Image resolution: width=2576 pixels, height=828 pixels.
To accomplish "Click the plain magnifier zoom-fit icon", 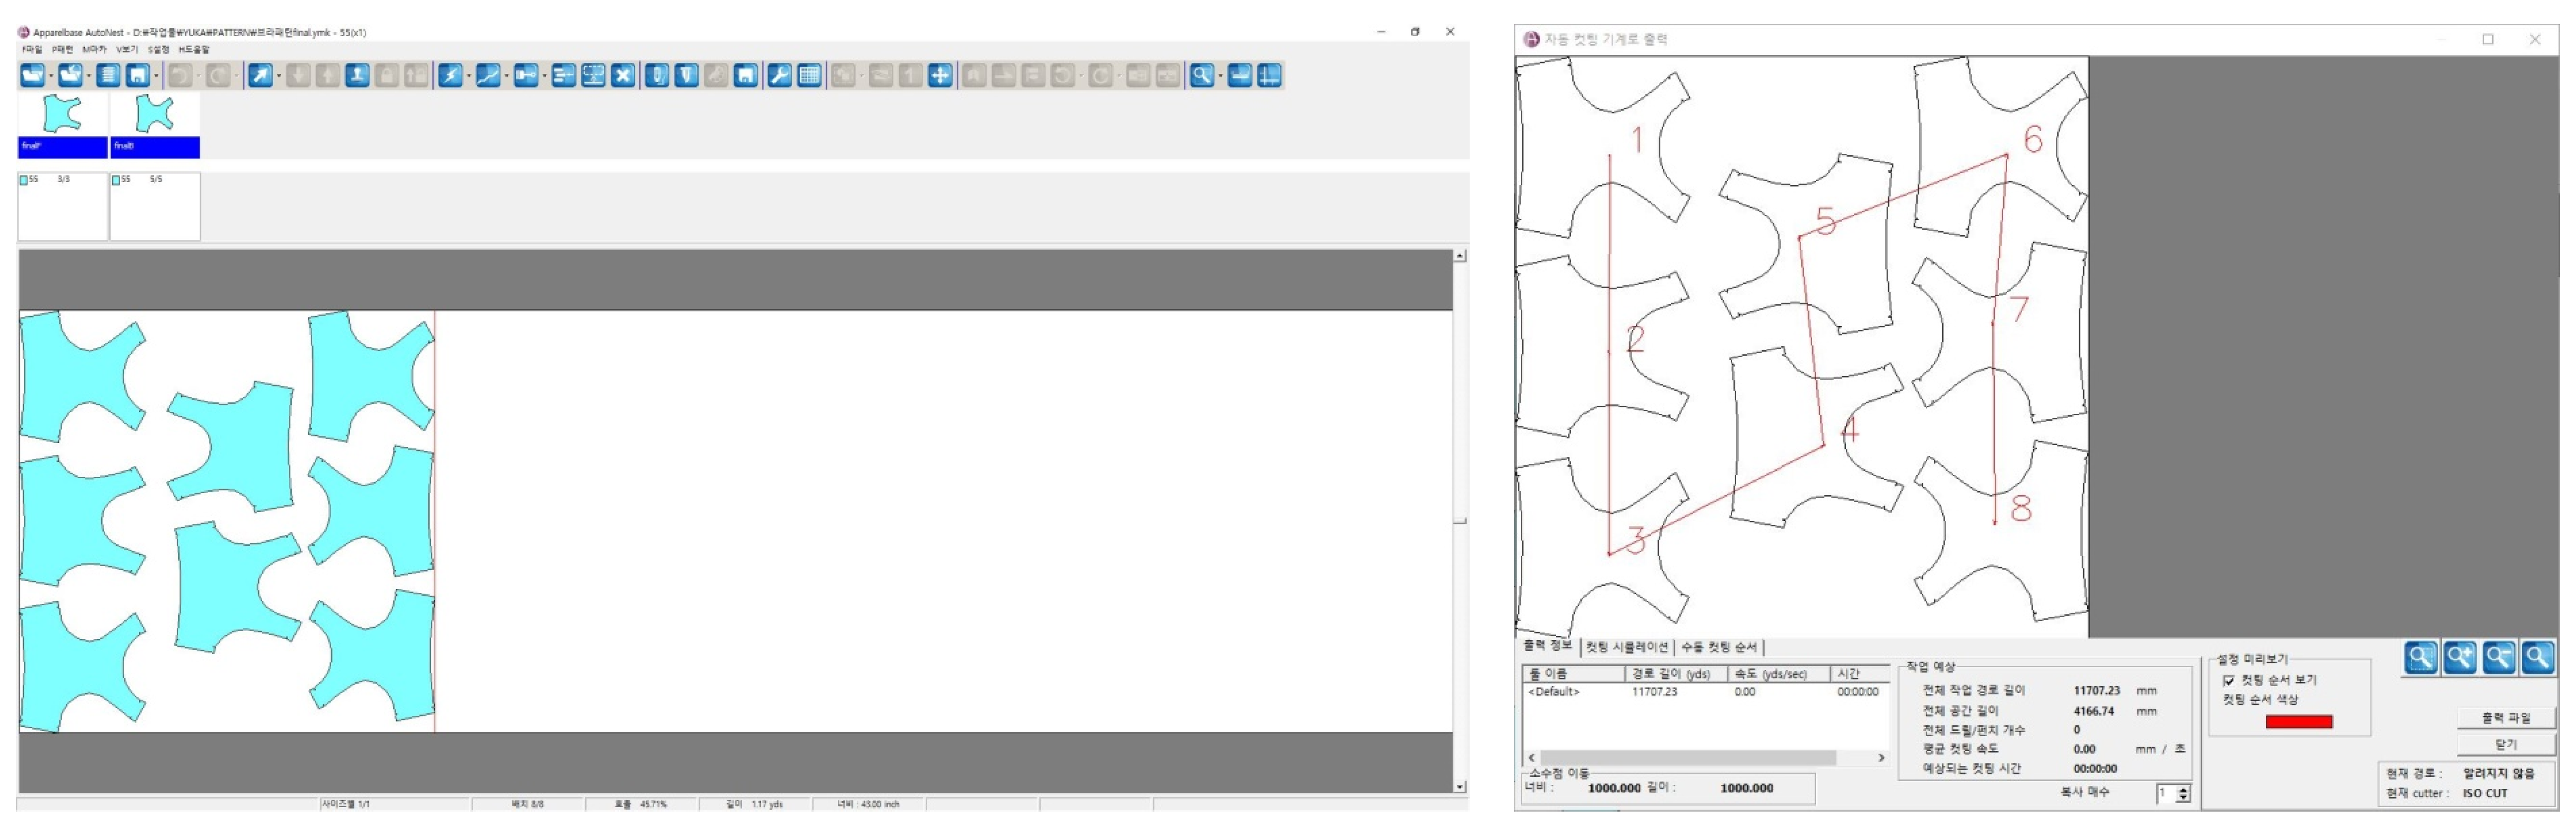I will [x=2538, y=657].
